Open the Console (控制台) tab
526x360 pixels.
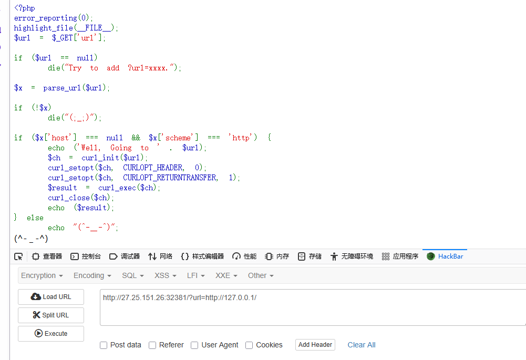86,256
